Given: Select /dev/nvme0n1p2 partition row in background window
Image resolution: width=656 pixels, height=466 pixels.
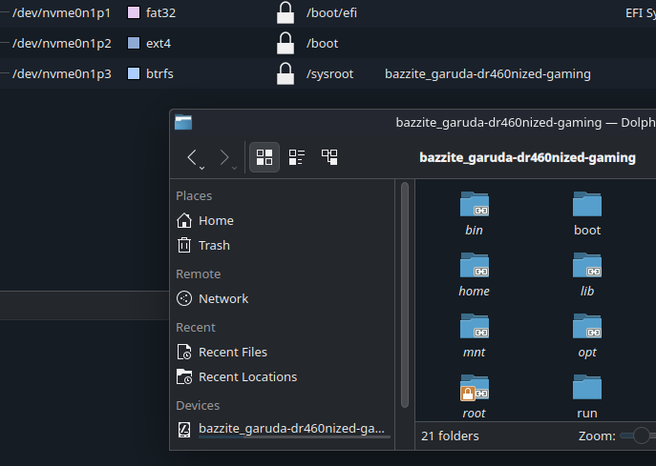Looking at the screenshot, I should tap(328, 44).
